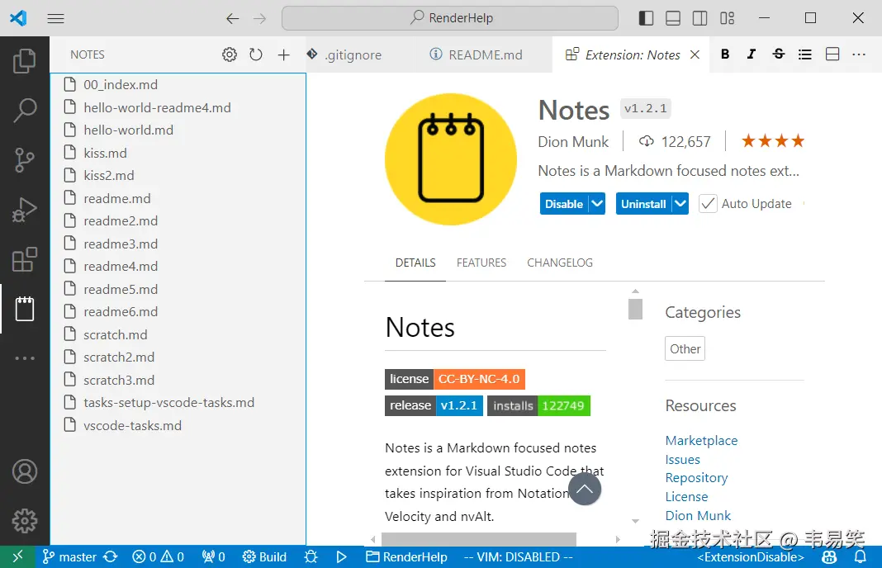Run with play icon in status bar

click(341, 556)
